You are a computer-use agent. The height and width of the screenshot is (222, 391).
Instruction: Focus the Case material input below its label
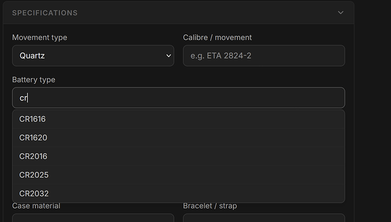(x=93, y=218)
